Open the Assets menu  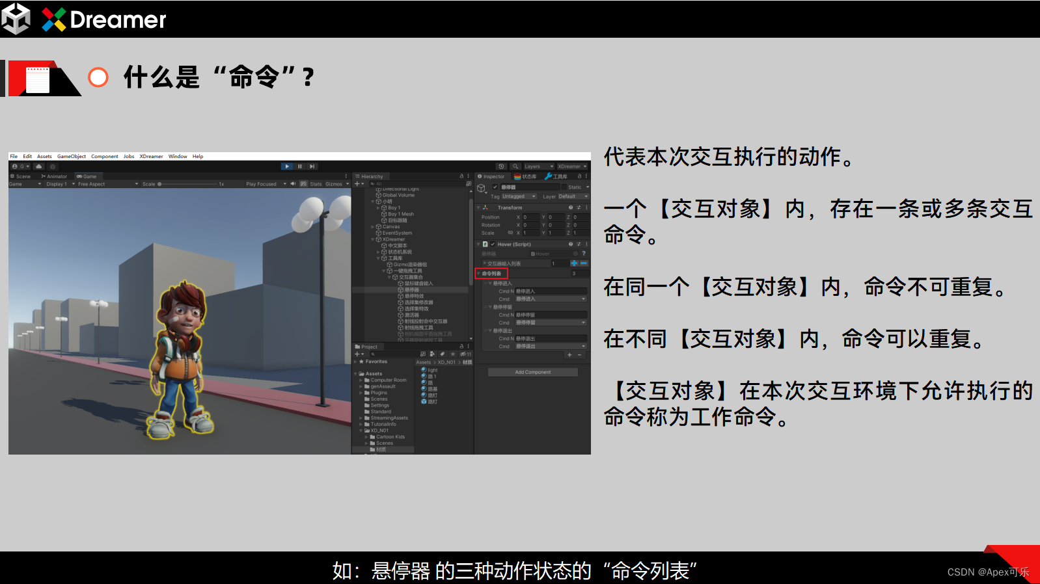44,157
